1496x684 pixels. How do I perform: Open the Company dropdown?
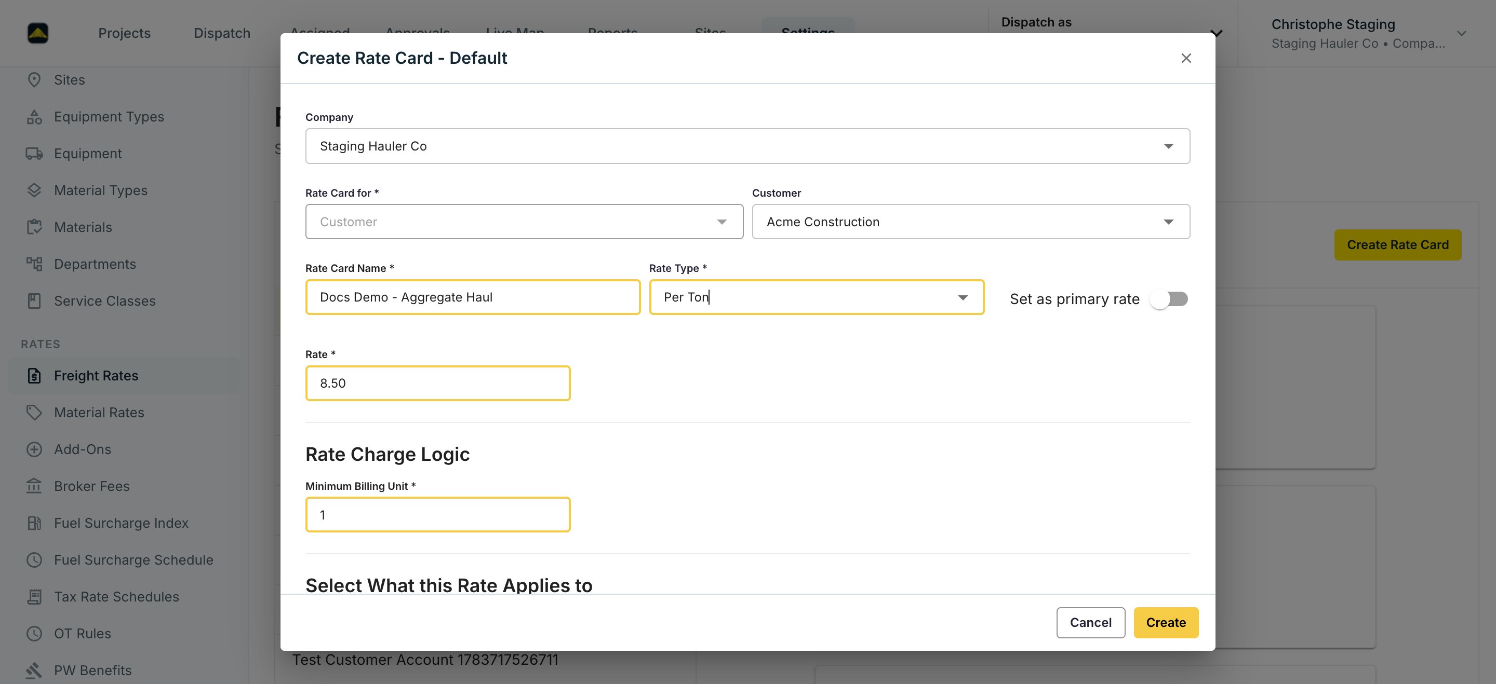pyautogui.click(x=747, y=146)
